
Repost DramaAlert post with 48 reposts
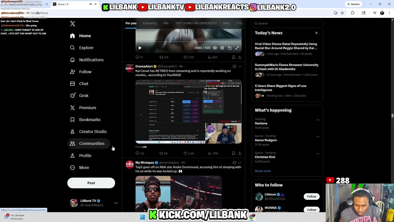point(163,153)
